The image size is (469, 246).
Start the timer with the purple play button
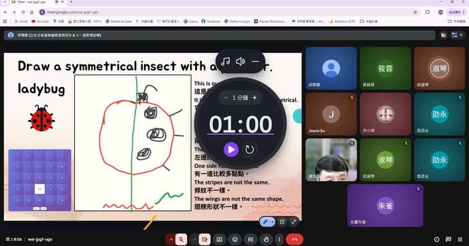tap(231, 149)
